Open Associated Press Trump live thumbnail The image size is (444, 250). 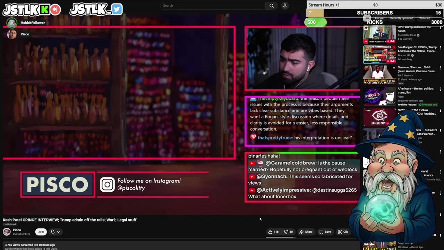(x=379, y=34)
